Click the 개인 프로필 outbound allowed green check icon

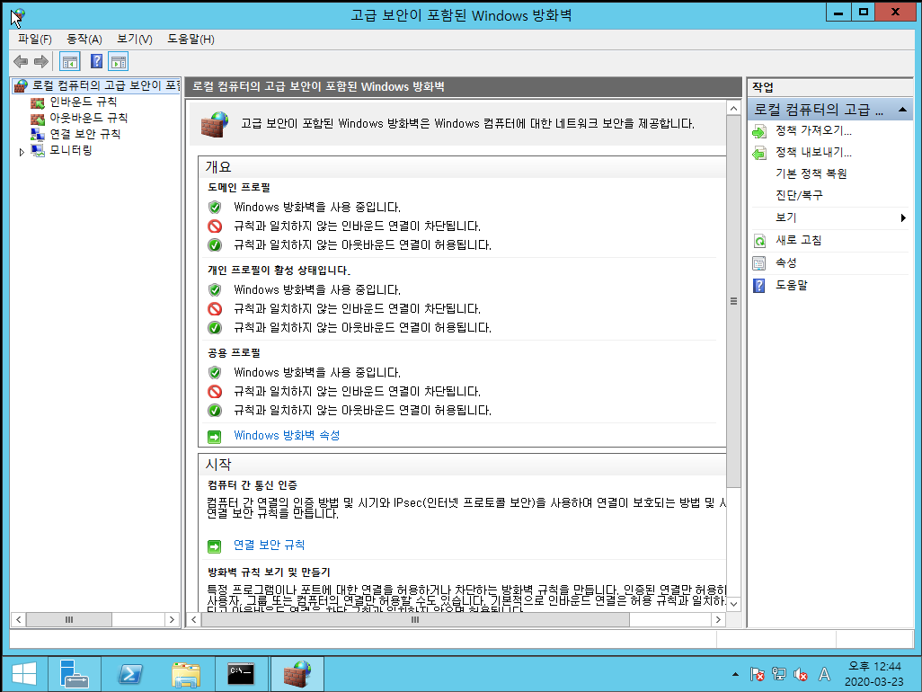click(215, 327)
